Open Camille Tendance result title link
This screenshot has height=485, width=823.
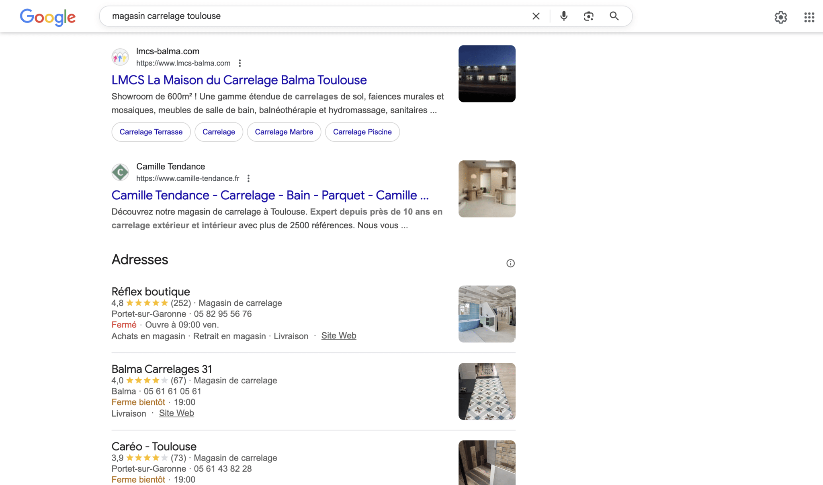click(270, 195)
